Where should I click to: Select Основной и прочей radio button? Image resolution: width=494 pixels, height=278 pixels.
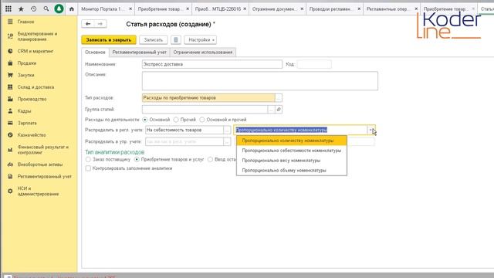(x=202, y=120)
